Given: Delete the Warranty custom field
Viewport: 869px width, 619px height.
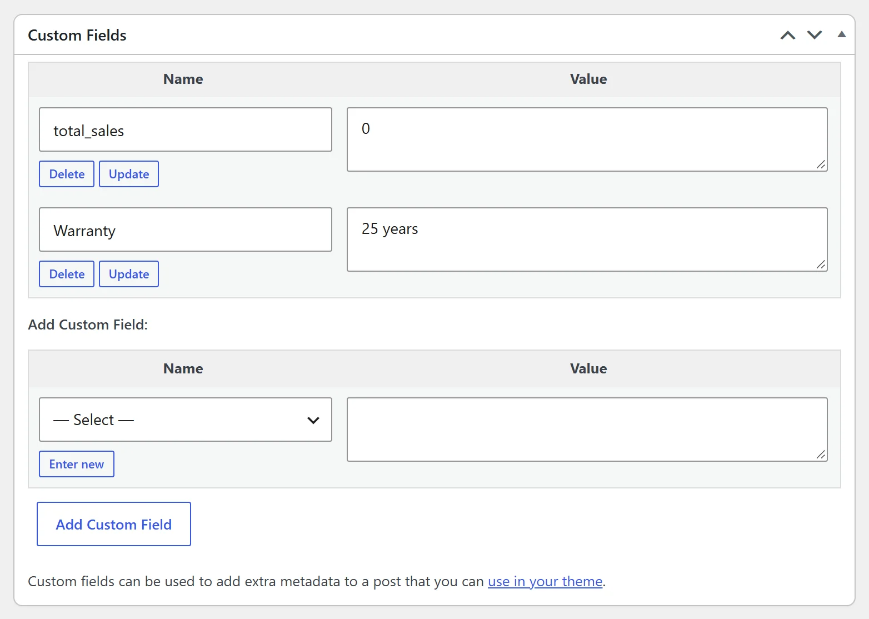Looking at the screenshot, I should coord(67,274).
